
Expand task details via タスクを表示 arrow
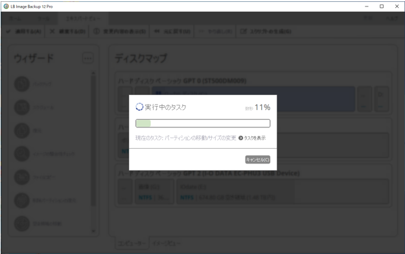point(240,138)
